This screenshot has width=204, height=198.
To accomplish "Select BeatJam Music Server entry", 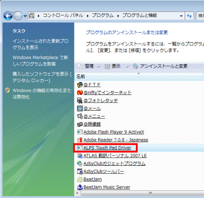I will click(107, 187).
